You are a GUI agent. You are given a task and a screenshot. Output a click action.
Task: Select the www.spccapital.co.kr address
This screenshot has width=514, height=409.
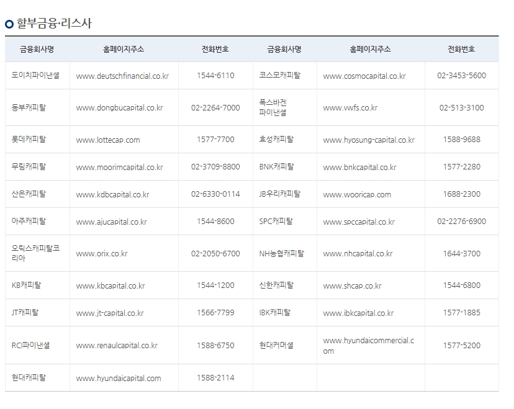pos(359,222)
